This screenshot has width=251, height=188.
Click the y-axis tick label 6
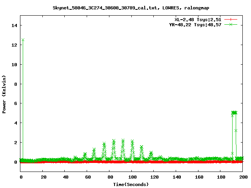[16, 103]
